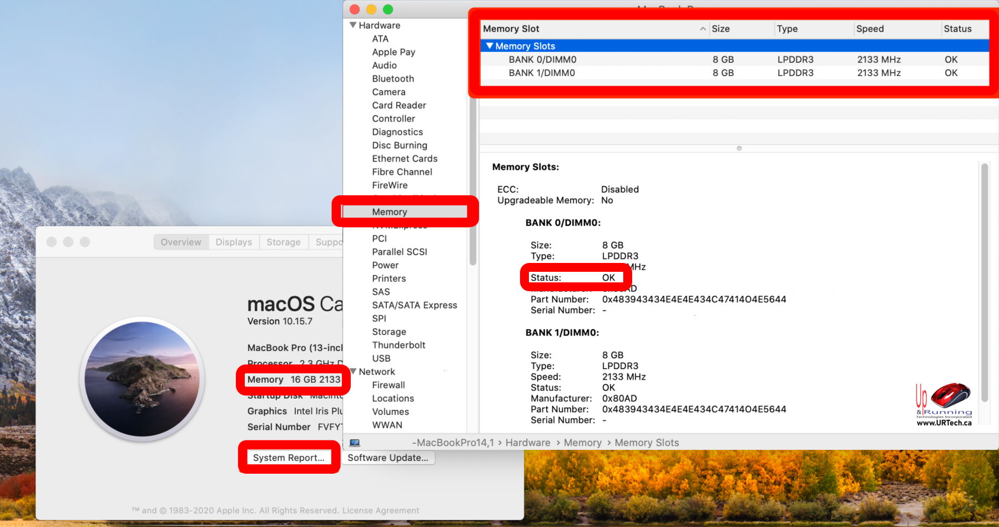Click the Software Update button
The height and width of the screenshot is (527, 999).
tap(388, 458)
